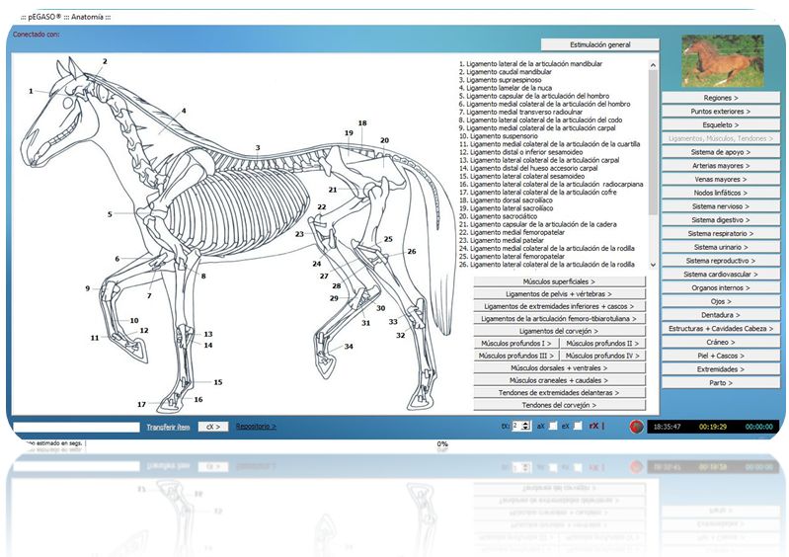Screen dimensions: 789x557
Task: Open the Arterias mayores > menu
Action: pos(721,166)
